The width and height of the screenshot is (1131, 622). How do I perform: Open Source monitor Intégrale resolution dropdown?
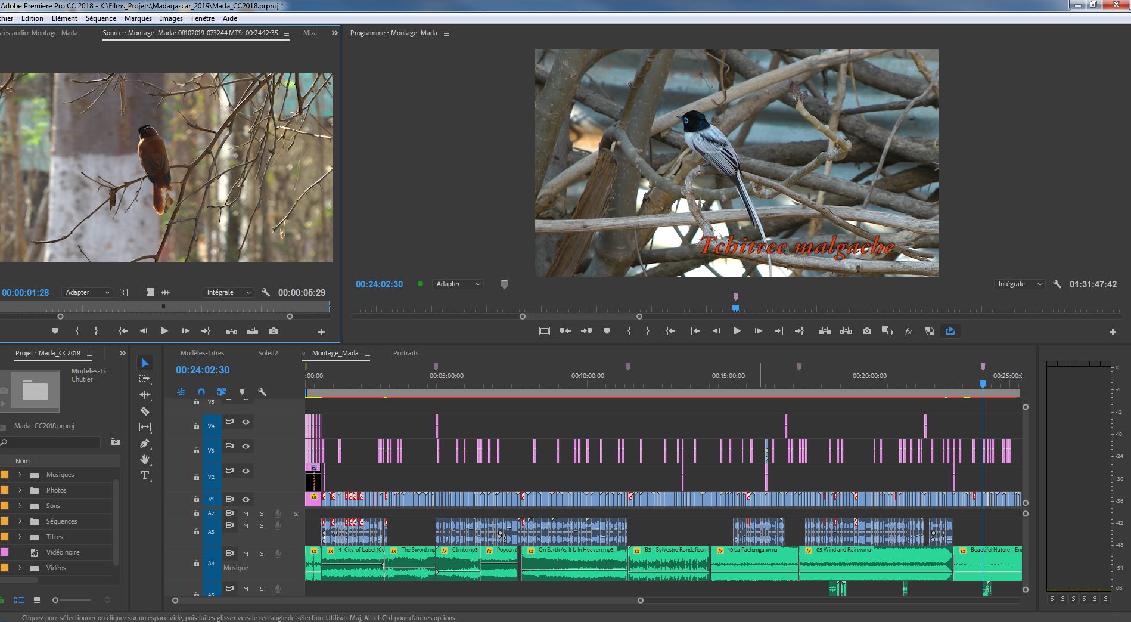point(229,293)
